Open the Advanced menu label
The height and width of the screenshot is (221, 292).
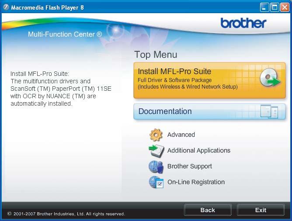pos(181,135)
